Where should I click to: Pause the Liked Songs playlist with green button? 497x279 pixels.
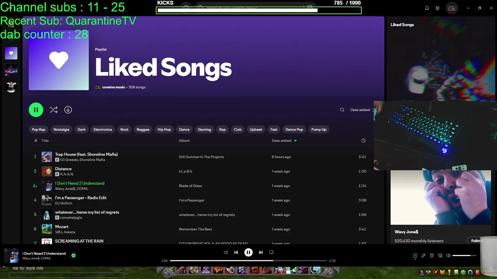point(36,110)
